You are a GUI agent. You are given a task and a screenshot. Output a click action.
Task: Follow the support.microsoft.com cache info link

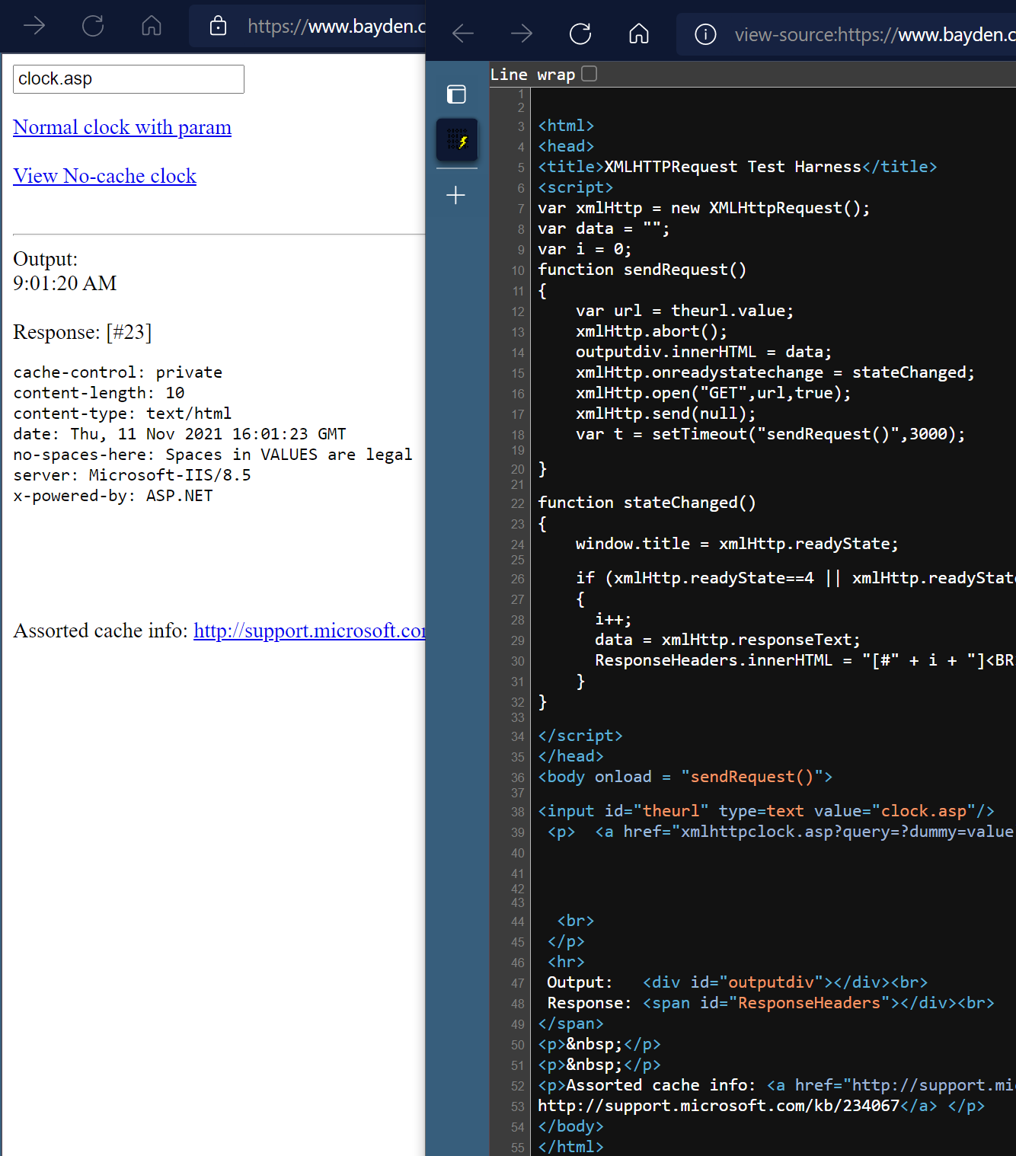tap(308, 631)
